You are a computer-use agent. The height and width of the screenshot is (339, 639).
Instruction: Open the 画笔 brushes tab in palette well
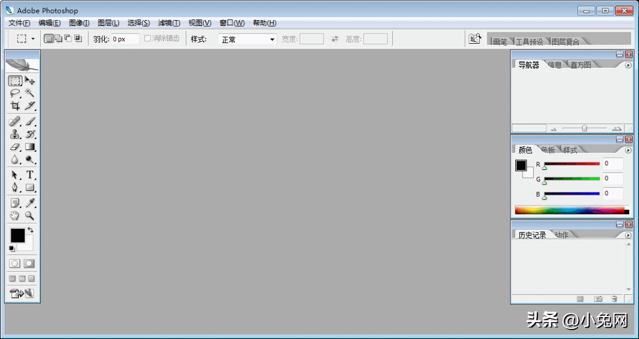[500, 41]
